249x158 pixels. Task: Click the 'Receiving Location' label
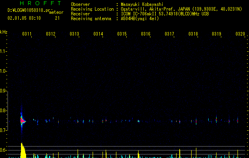pyautogui.click(x=92, y=9)
